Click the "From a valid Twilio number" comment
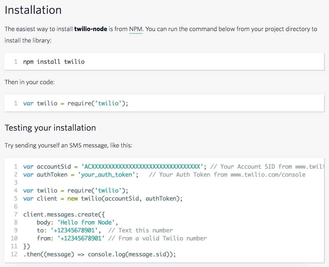This screenshot has height=267, width=329. pos(157,238)
